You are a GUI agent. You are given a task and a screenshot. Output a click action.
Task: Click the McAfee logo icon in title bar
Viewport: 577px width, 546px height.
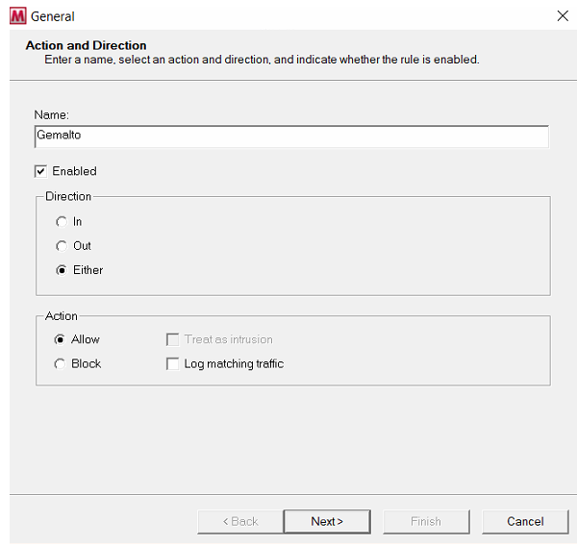point(16,15)
